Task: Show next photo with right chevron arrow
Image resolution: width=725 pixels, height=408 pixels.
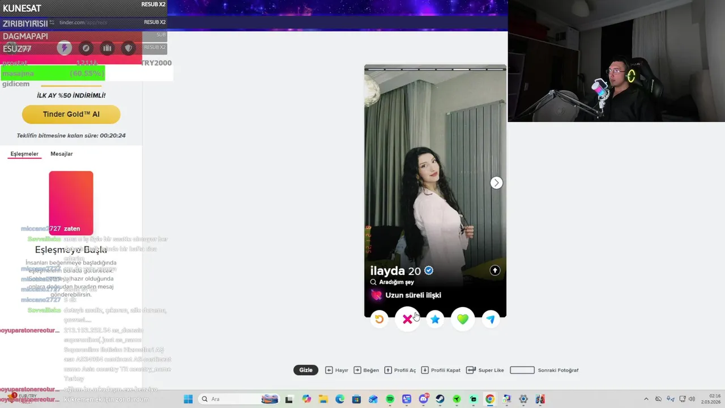Action: pos(496,182)
